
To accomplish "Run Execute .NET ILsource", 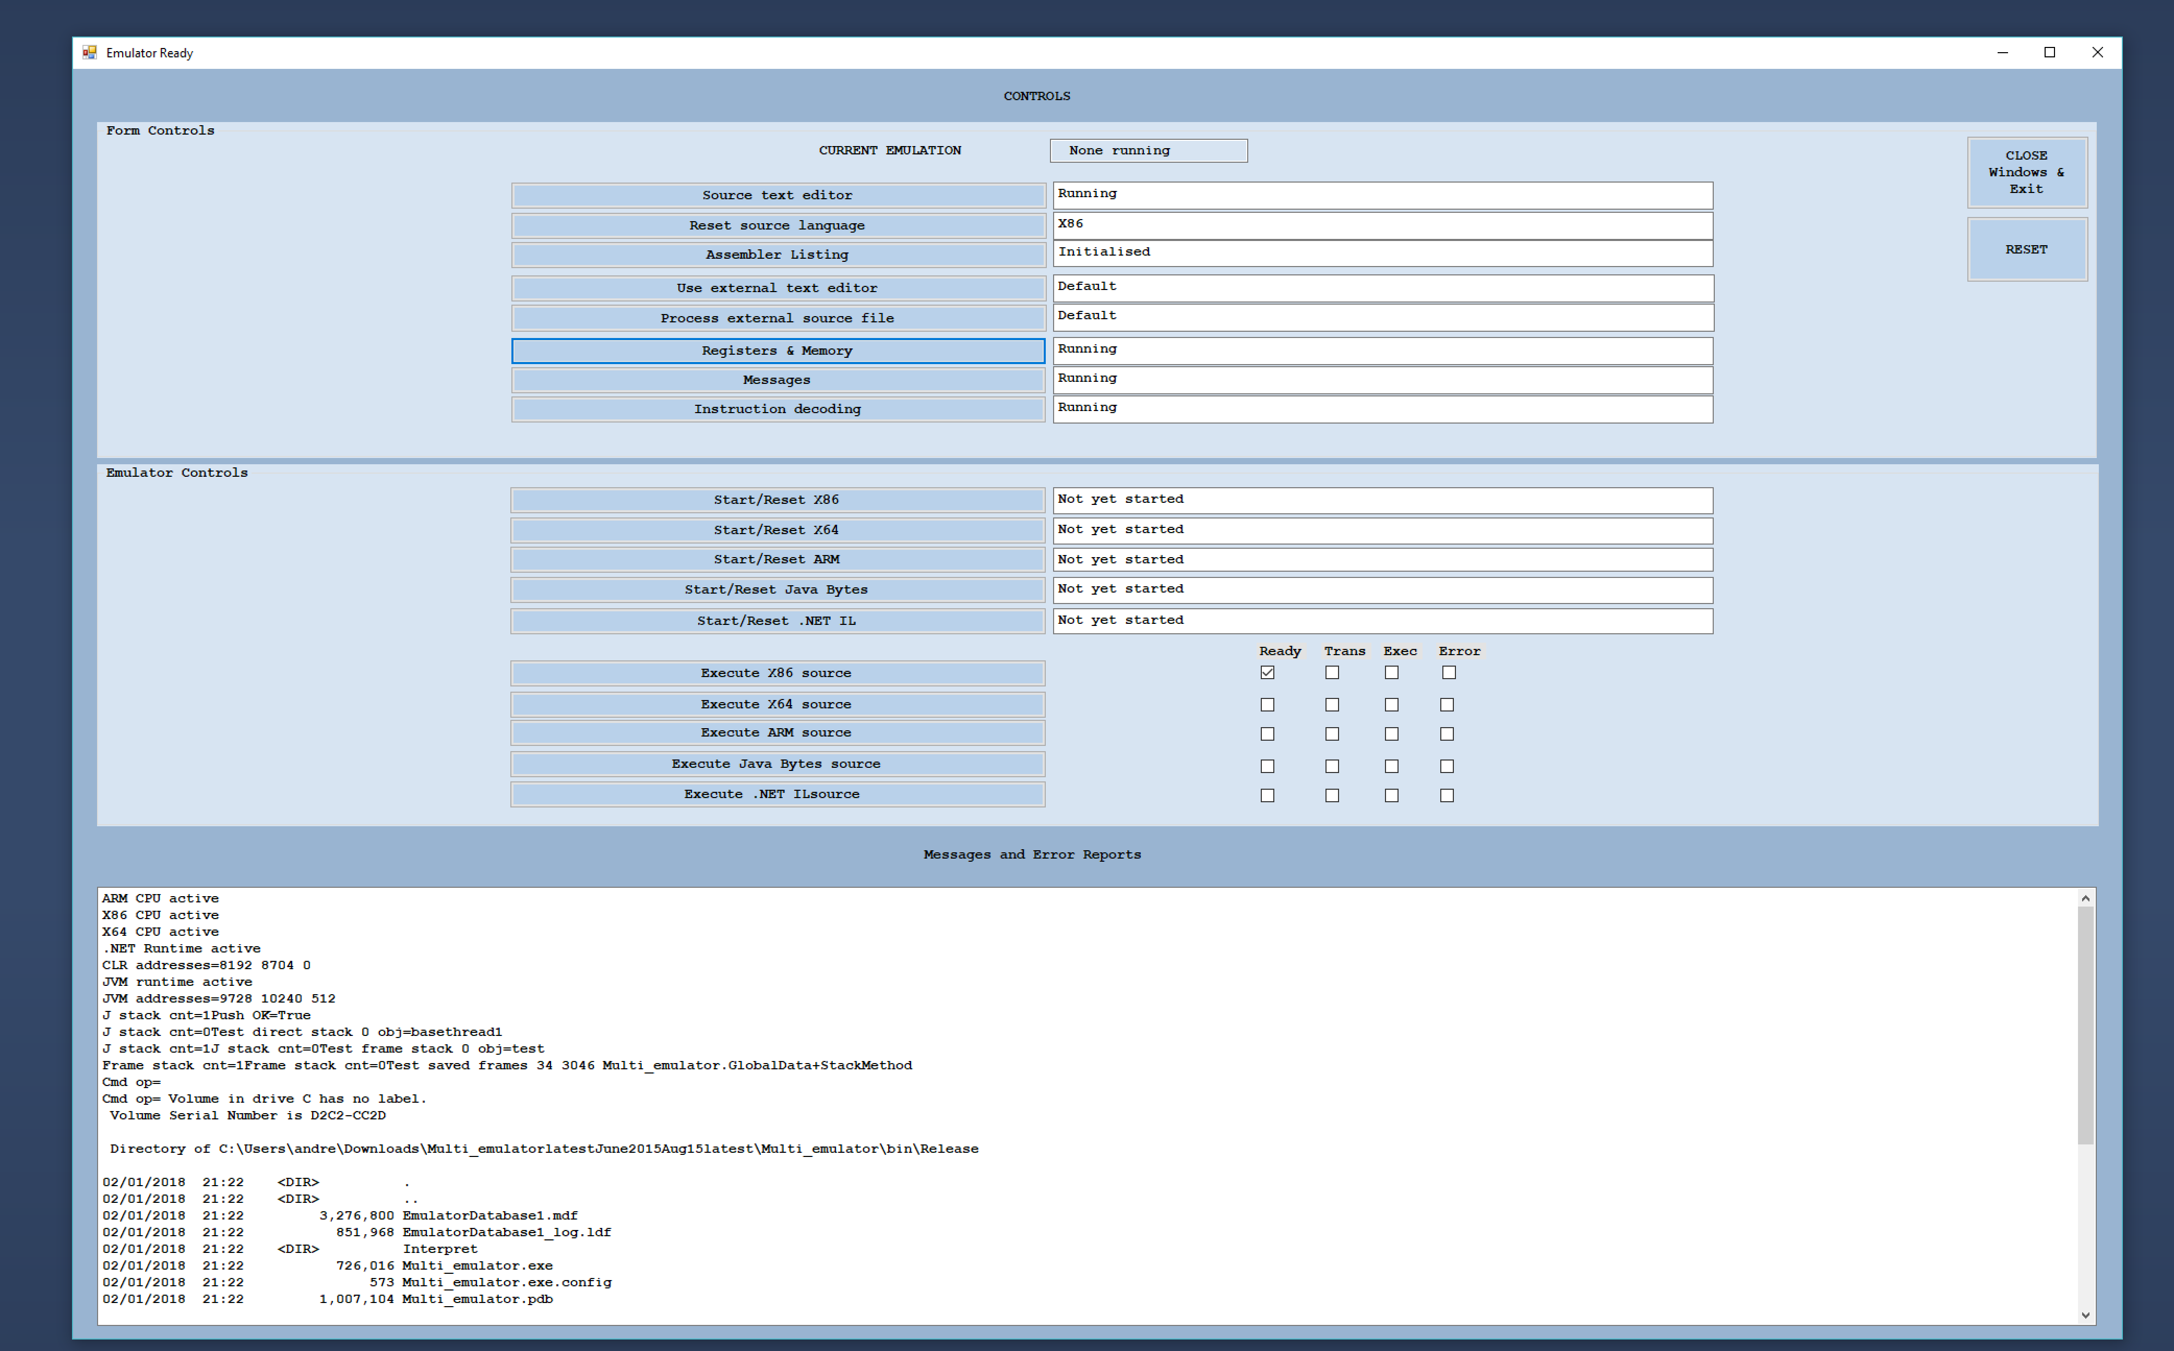I will (778, 793).
